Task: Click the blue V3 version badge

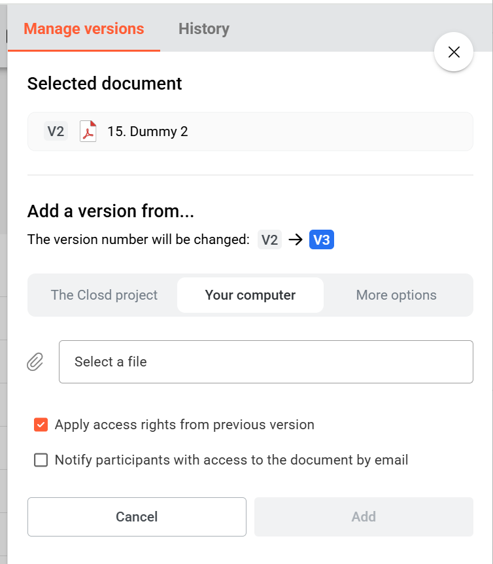Action: [x=322, y=240]
